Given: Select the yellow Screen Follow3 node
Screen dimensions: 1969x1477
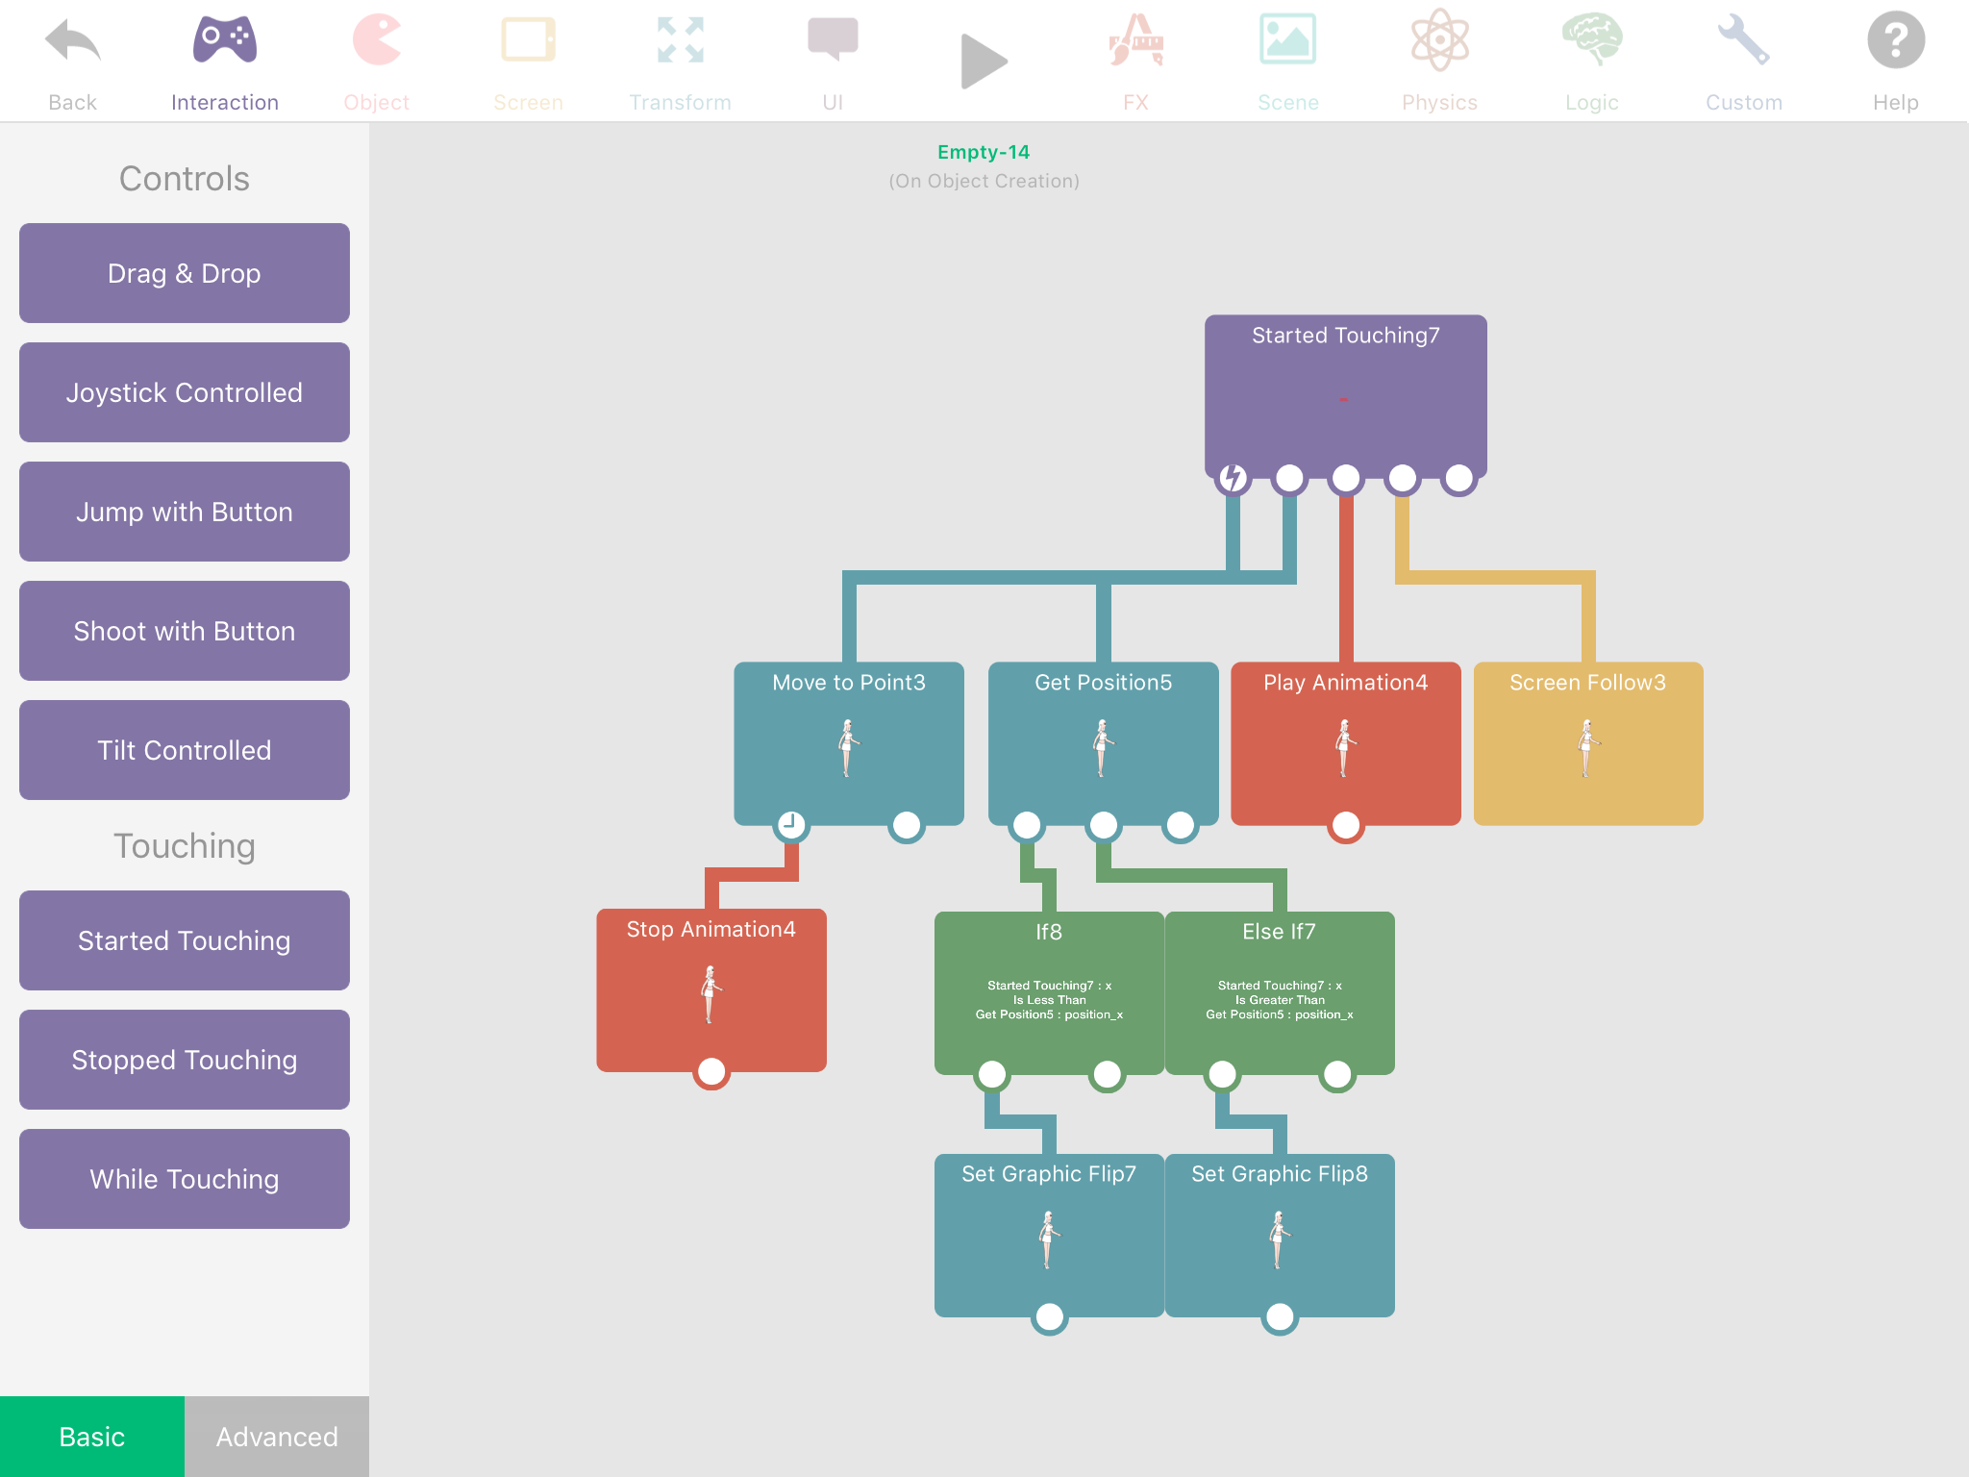Looking at the screenshot, I should coord(1587,742).
